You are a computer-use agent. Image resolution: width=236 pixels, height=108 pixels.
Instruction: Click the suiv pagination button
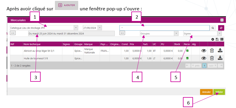[212, 66]
